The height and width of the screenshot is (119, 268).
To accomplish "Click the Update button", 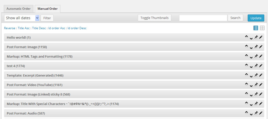I will 256,18.
